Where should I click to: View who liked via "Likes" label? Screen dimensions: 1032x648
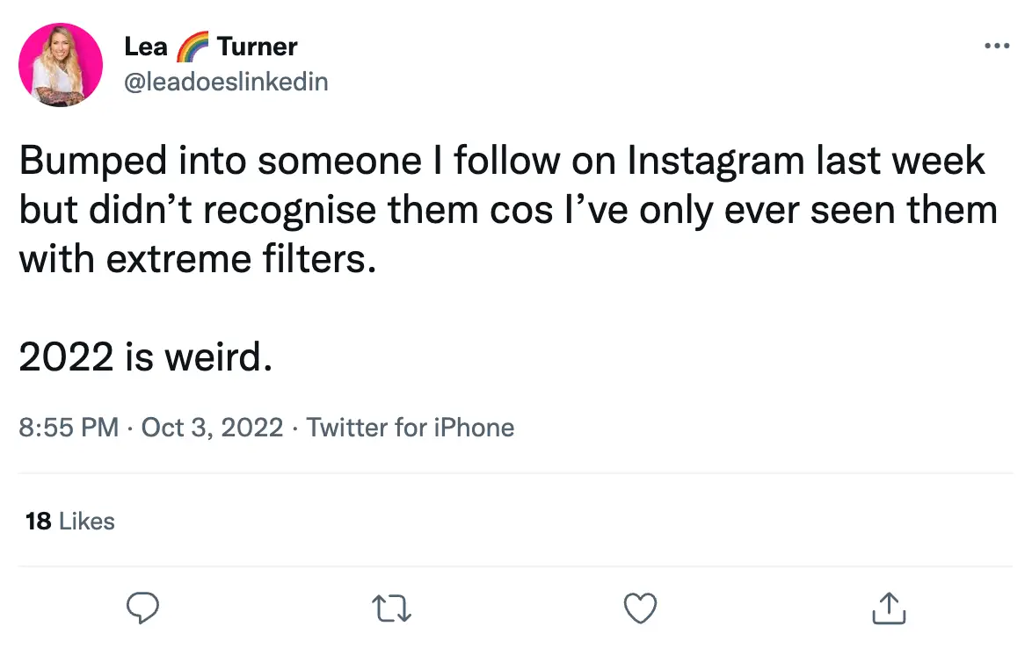pyautogui.click(x=86, y=522)
